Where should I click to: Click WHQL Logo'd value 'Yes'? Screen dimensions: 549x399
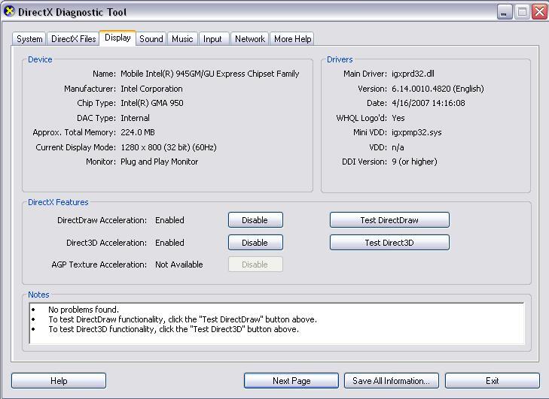398,118
